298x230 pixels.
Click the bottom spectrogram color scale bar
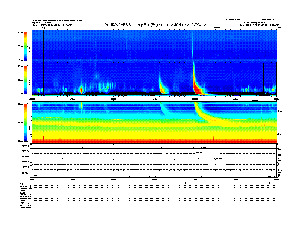pyautogui.click(x=26, y=123)
